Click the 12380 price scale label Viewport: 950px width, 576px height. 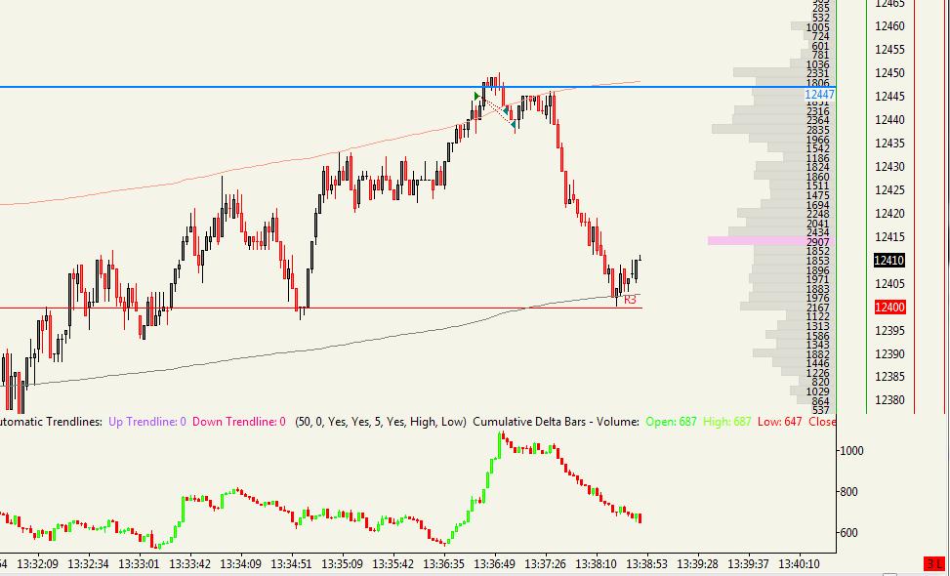pyautogui.click(x=889, y=400)
